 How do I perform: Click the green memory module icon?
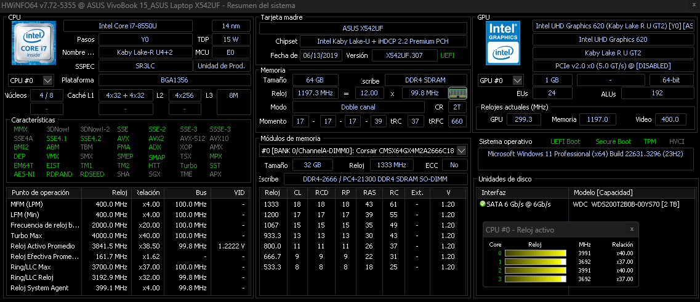pyautogui.click(x=457, y=93)
